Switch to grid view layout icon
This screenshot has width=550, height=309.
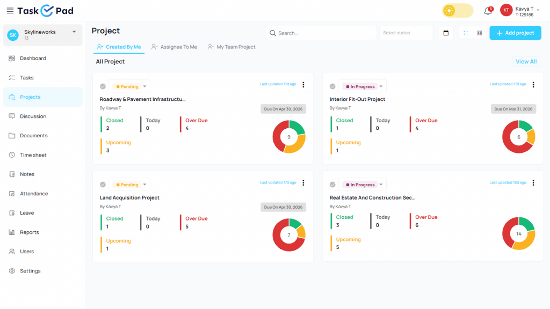click(x=480, y=33)
